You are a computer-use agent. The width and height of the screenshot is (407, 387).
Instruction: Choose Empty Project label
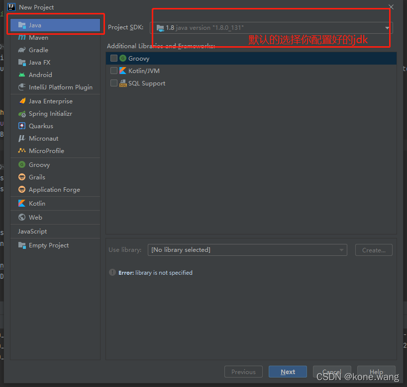(49, 245)
